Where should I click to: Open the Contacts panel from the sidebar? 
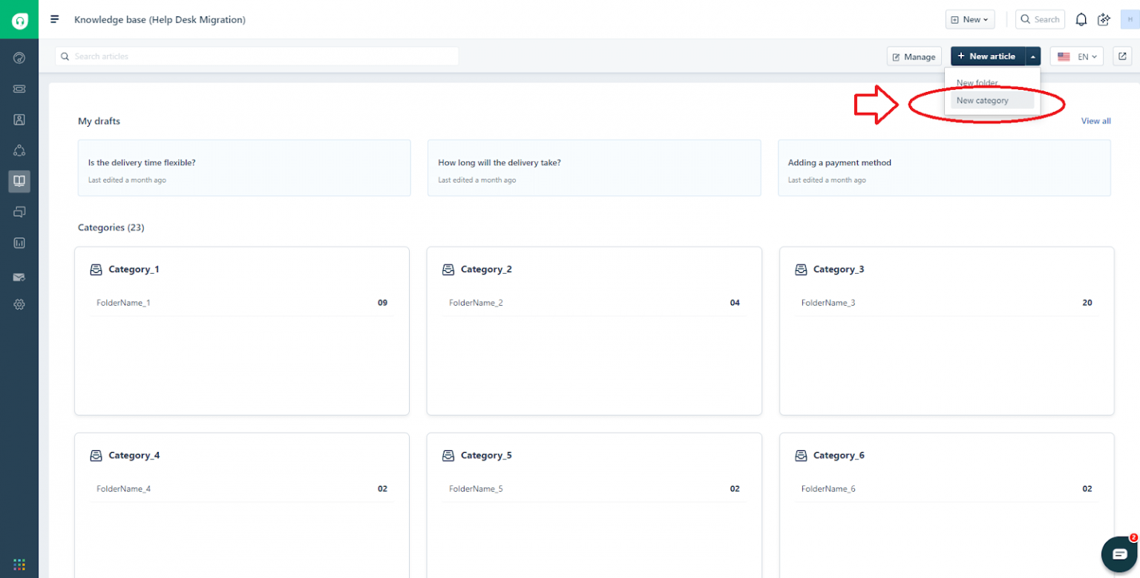19,119
